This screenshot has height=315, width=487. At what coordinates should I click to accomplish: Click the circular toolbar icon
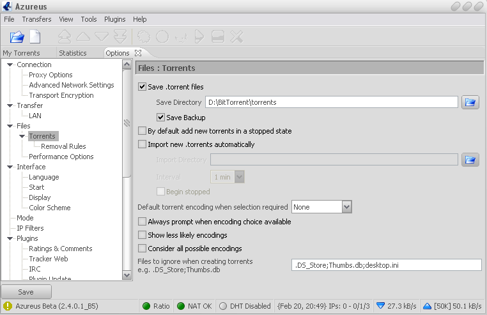(162, 36)
